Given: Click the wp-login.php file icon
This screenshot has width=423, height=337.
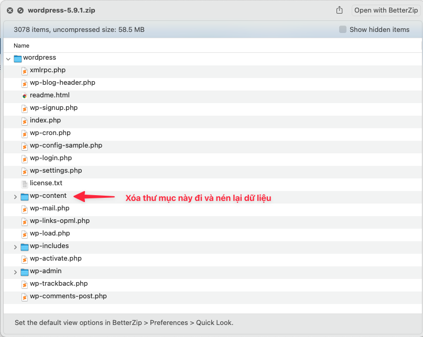Looking at the screenshot, I should [25, 159].
